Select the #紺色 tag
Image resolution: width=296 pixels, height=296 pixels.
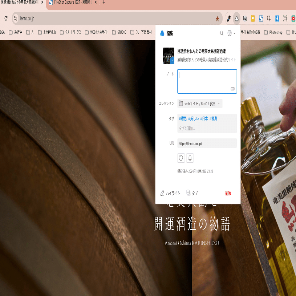(x=183, y=118)
